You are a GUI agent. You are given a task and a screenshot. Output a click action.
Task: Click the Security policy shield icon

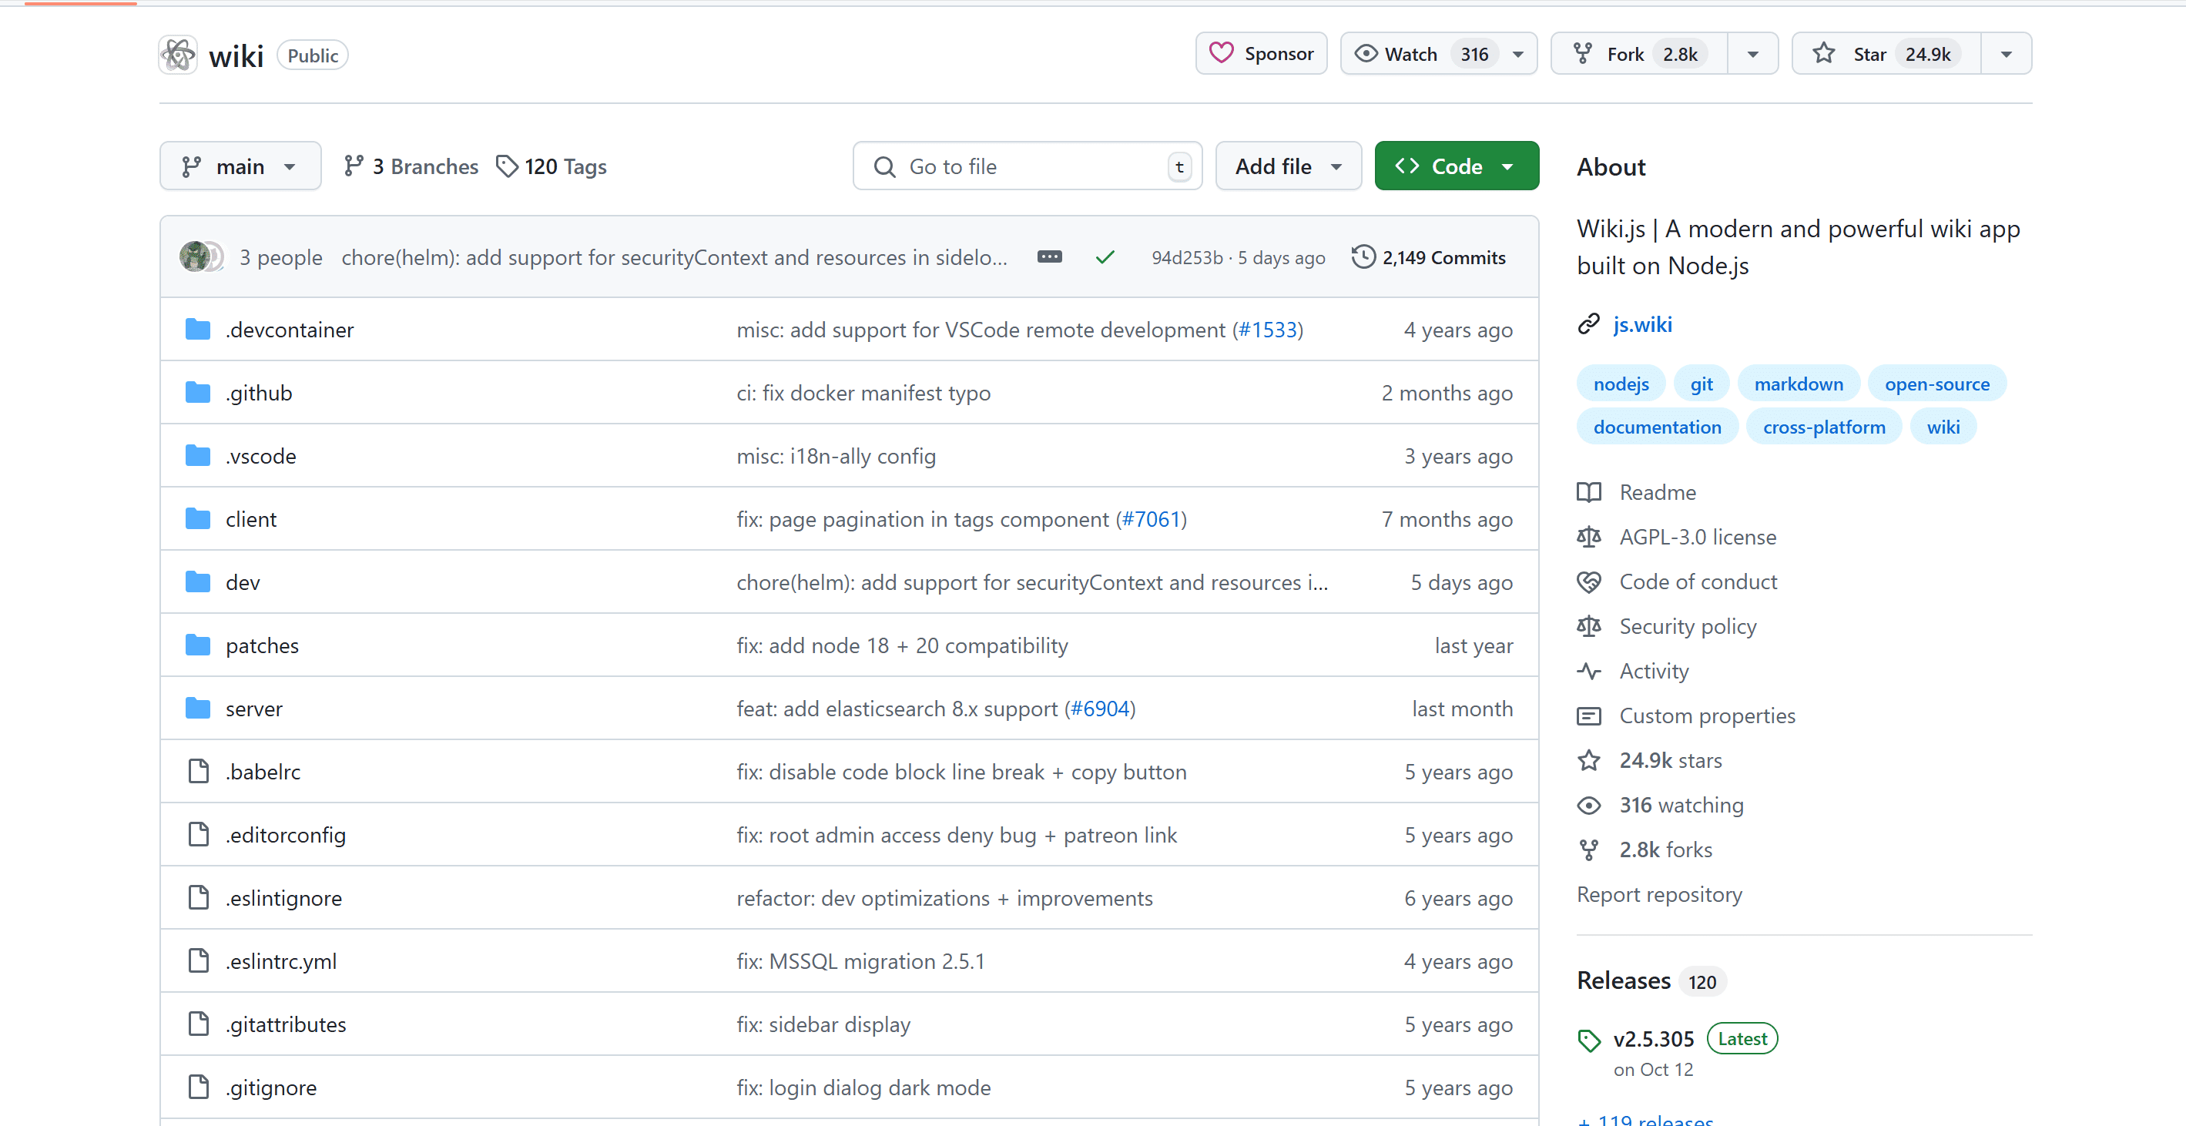coord(1589,626)
